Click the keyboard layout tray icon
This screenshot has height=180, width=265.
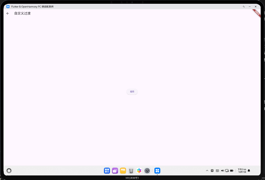pos(217,171)
